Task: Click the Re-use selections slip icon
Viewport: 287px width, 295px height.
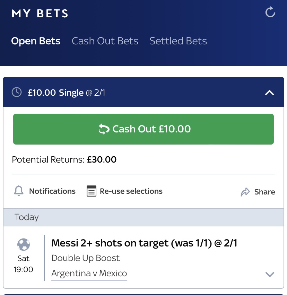Action: tap(92, 191)
